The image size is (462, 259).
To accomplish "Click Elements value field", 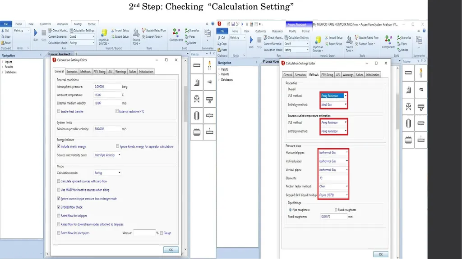I will click(x=333, y=178).
